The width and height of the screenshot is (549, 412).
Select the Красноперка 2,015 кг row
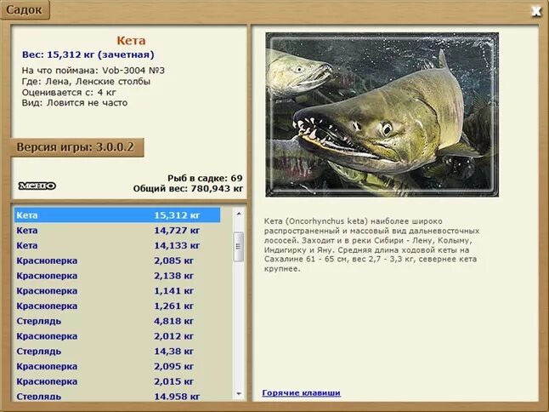[117, 381]
